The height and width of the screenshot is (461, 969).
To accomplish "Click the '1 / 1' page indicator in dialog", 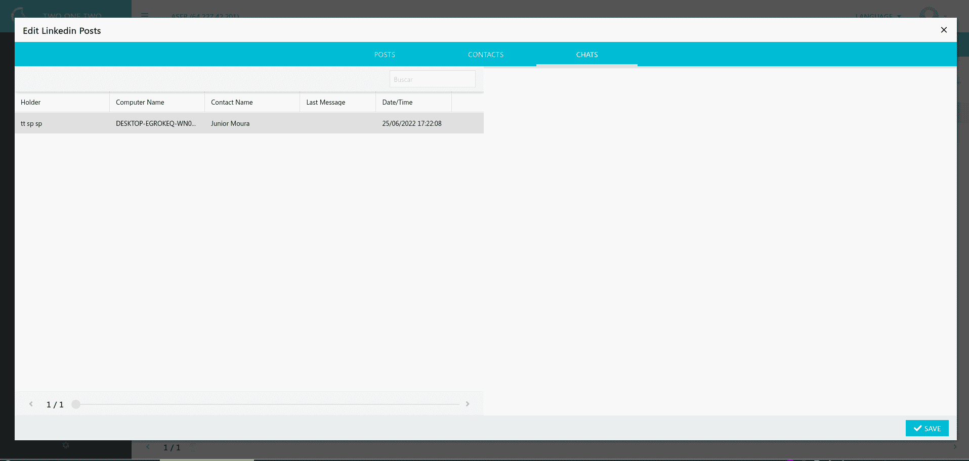I will [55, 404].
